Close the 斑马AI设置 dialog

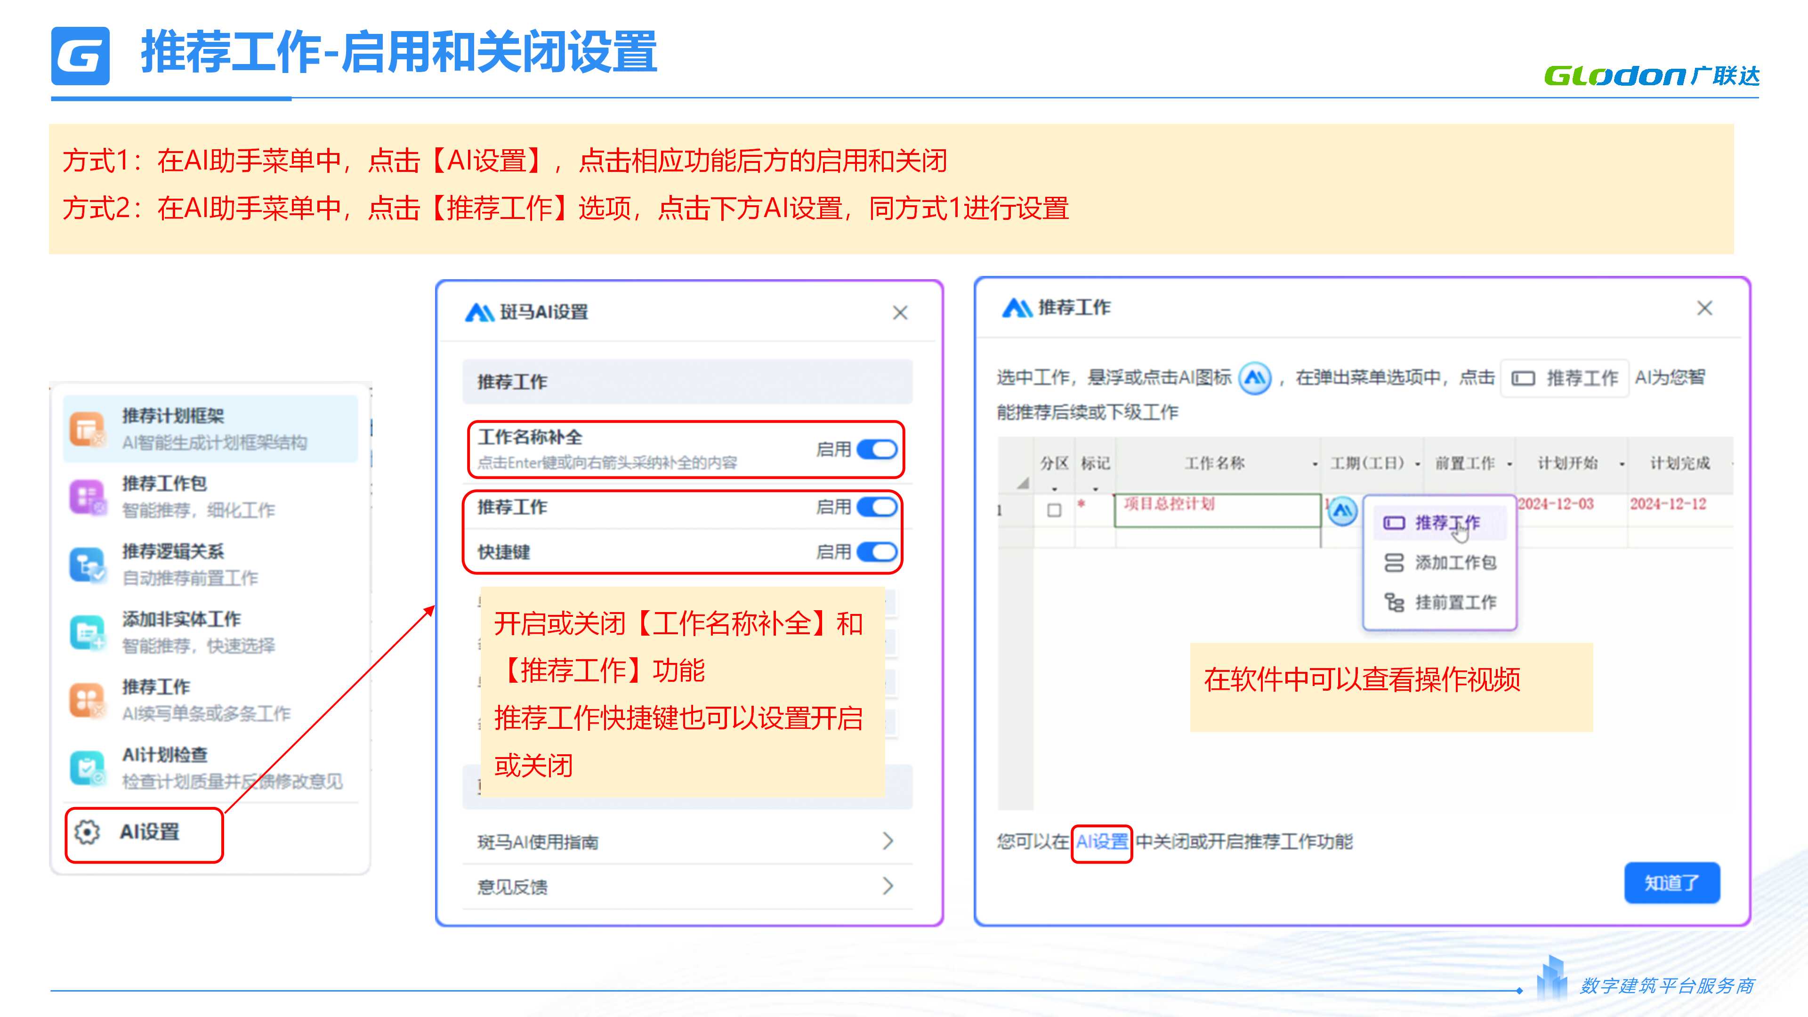tap(900, 313)
